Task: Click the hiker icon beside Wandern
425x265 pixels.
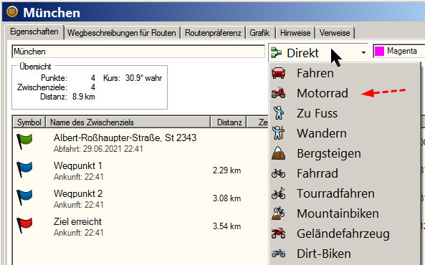Action: (278, 133)
